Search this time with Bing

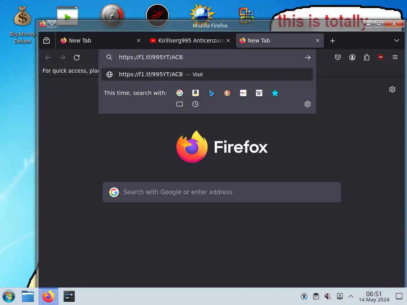(x=211, y=93)
